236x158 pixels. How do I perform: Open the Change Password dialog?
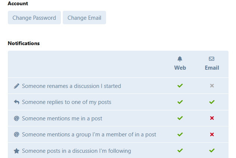click(34, 18)
